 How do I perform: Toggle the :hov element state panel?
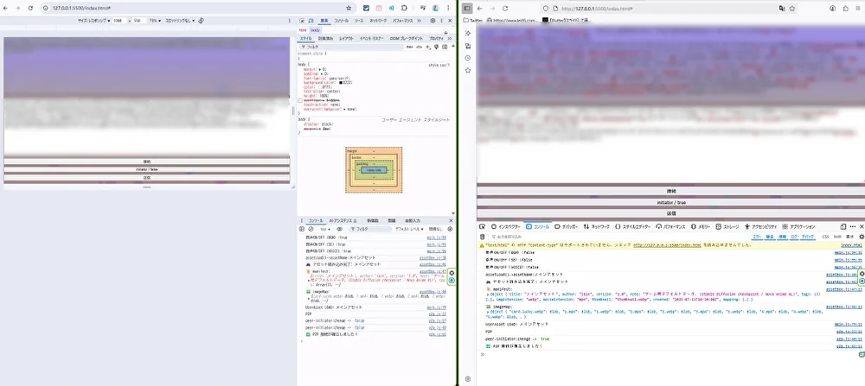[x=408, y=47]
